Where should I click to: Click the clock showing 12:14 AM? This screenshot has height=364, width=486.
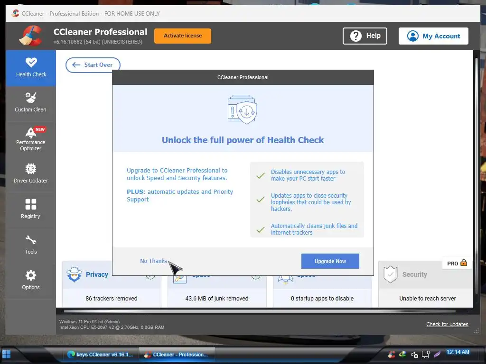click(x=458, y=352)
